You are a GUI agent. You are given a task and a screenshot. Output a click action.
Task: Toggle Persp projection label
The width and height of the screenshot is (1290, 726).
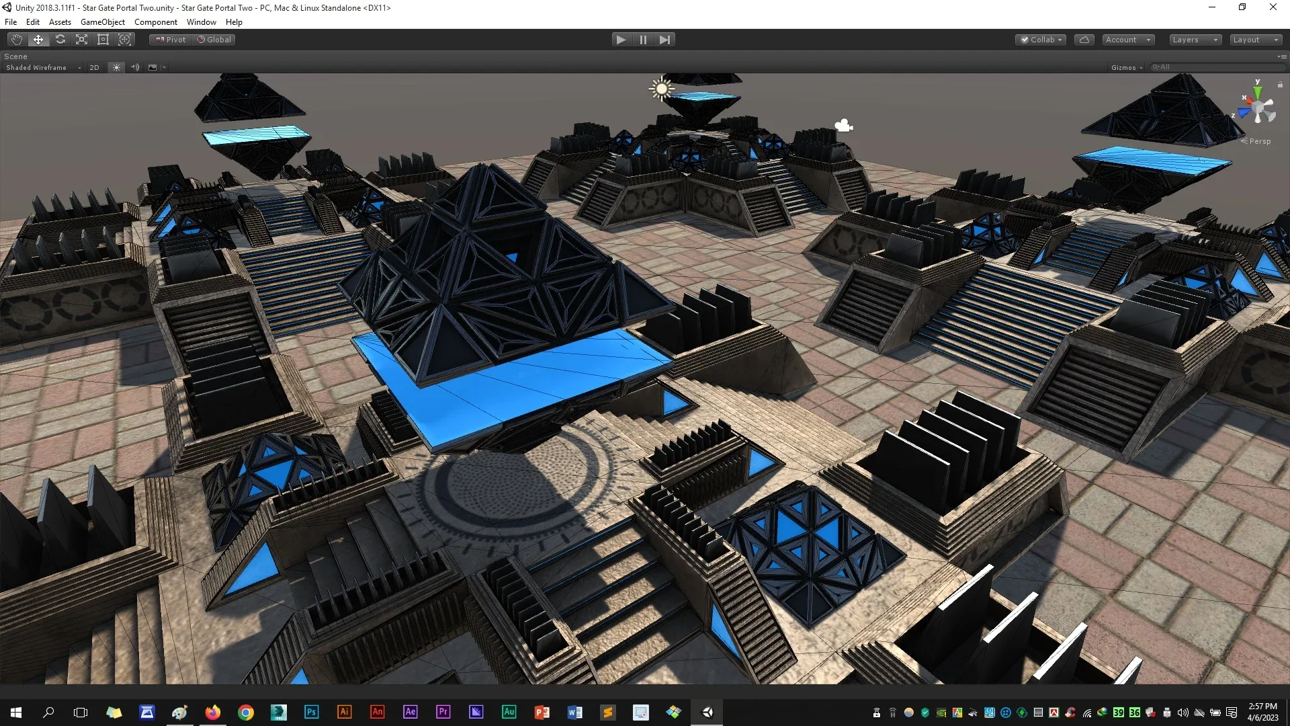pos(1256,141)
